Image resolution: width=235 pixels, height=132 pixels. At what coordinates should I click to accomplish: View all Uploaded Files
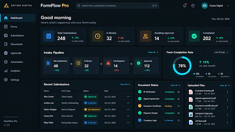pyautogui.click(x=225, y=85)
